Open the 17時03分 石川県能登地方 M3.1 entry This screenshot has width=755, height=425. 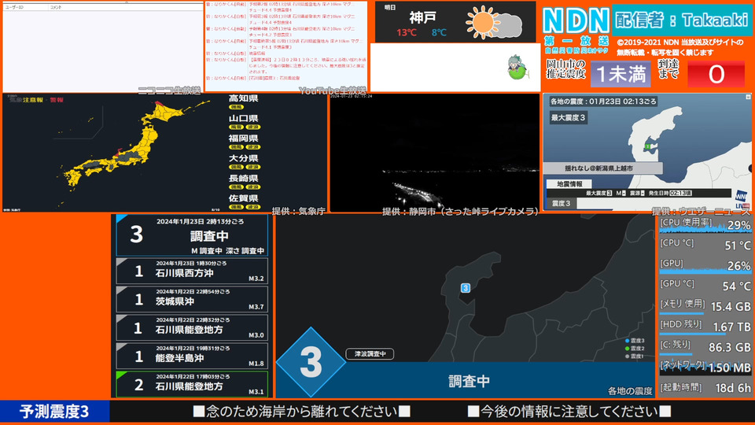pos(192,384)
